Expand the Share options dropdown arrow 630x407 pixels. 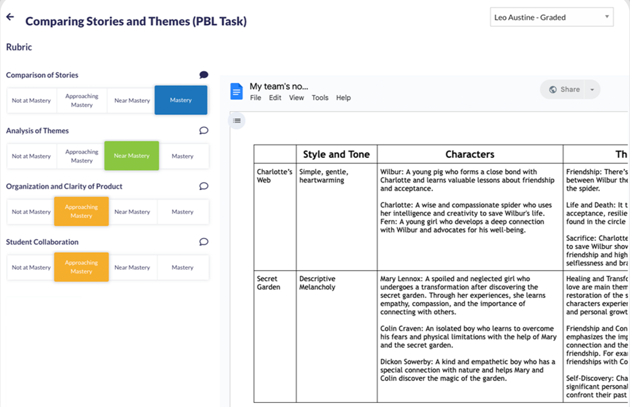[592, 90]
